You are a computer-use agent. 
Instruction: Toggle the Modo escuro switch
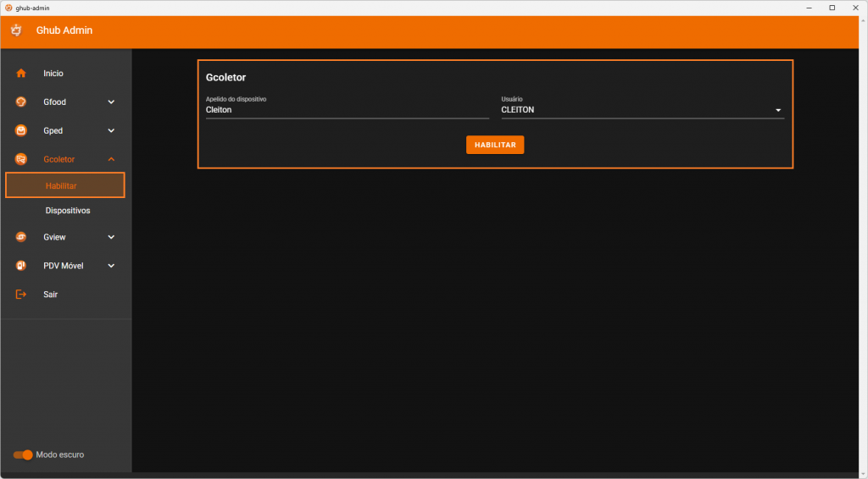click(x=23, y=454)
